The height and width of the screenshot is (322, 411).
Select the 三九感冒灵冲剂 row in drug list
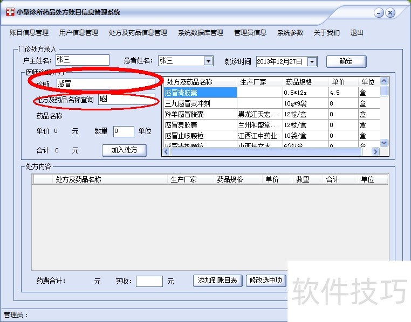pos(200,103)
